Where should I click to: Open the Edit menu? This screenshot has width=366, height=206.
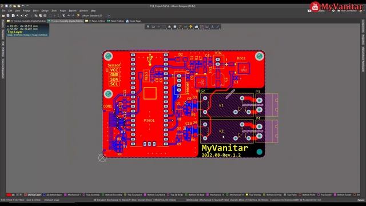point(10,11)
